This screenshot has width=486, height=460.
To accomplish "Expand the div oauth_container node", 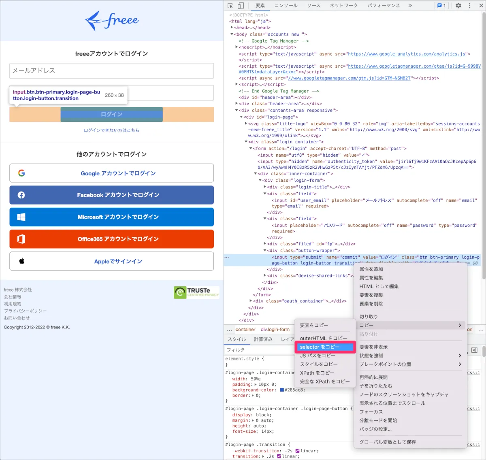I will pyautogui.click(x=251, y=301).
